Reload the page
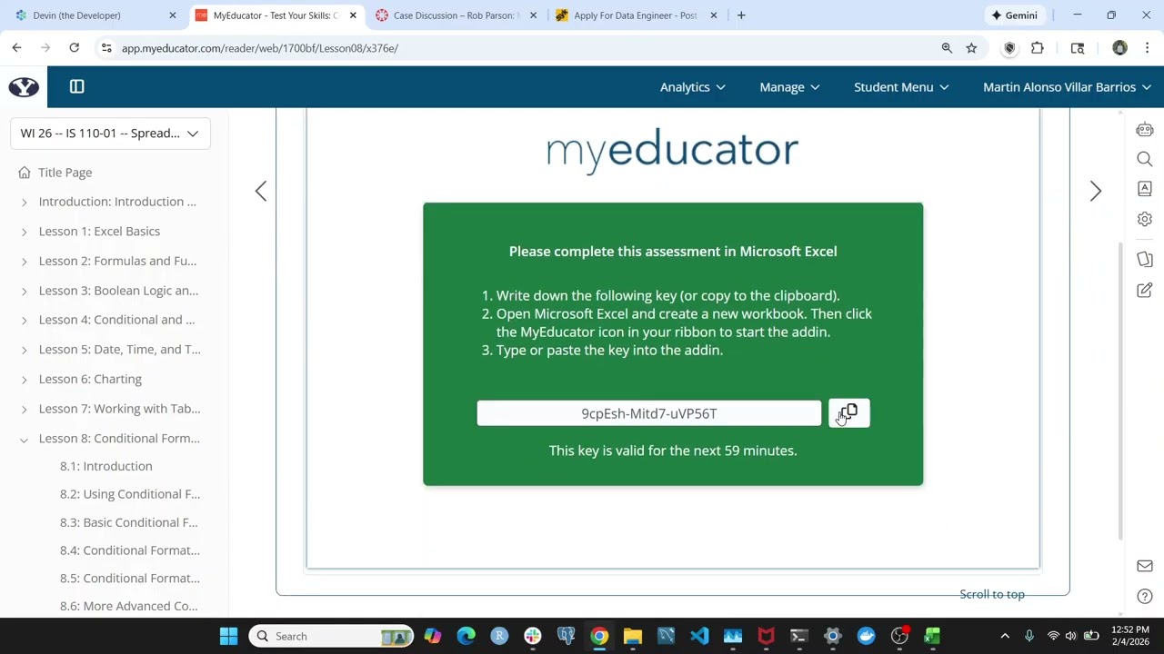The height and width of the screenshot is (654, 1164). pos(74,48)
